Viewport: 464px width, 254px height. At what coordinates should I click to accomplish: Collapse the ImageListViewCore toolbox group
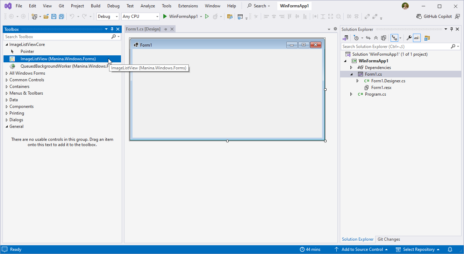point(7,44)
